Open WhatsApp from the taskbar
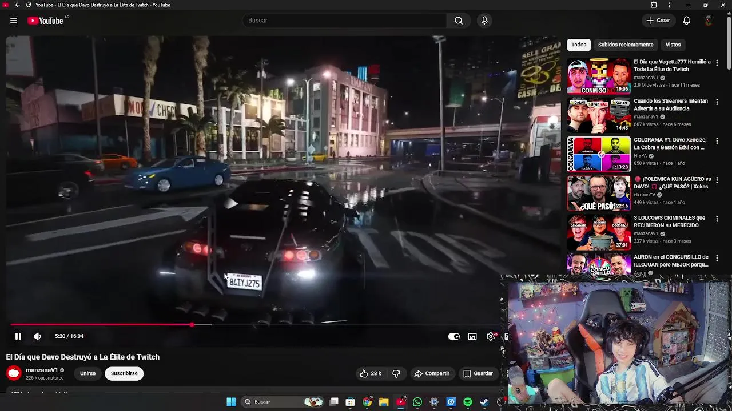The image size is (732, 411). (417, 402)
